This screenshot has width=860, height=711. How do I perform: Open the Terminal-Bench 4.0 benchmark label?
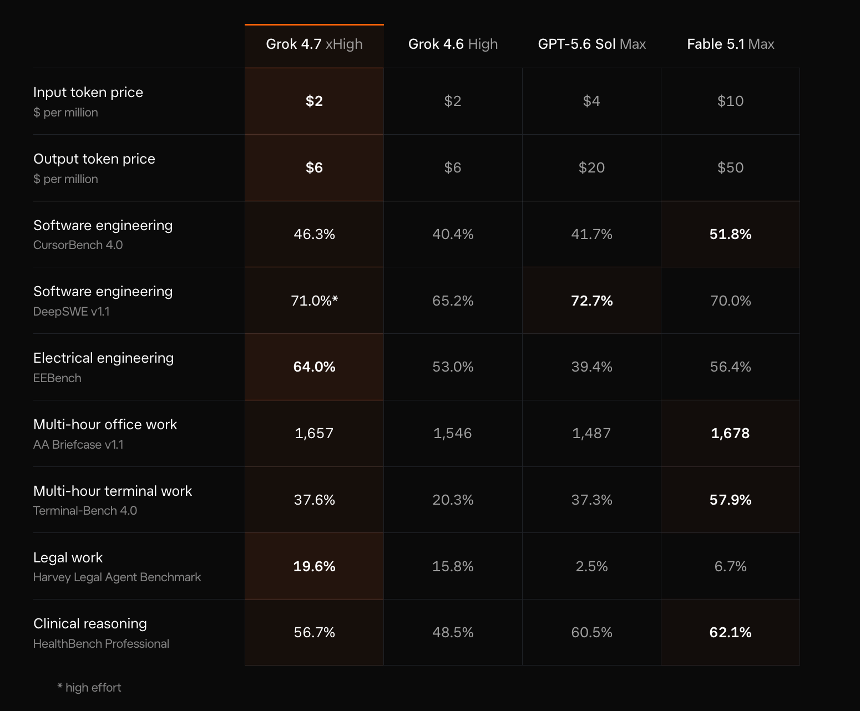click(x=85, y=511)
